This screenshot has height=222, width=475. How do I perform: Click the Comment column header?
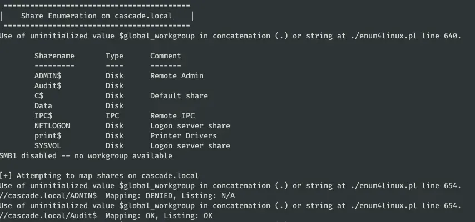pyautogui.click(x=166, y=56)
